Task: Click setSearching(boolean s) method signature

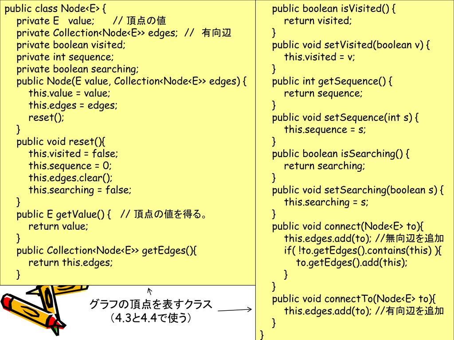Action: point(358,190)
